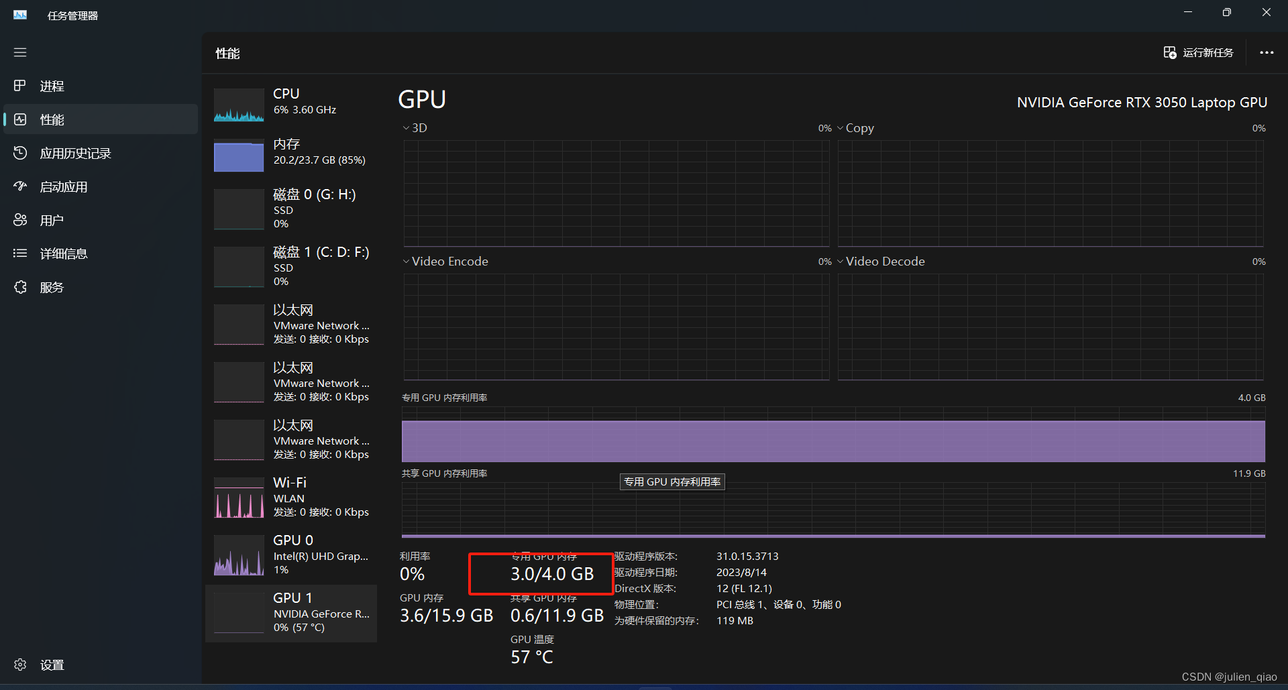Click DirectX version 12 (FL 12.1)

click(x=744, y=589)
